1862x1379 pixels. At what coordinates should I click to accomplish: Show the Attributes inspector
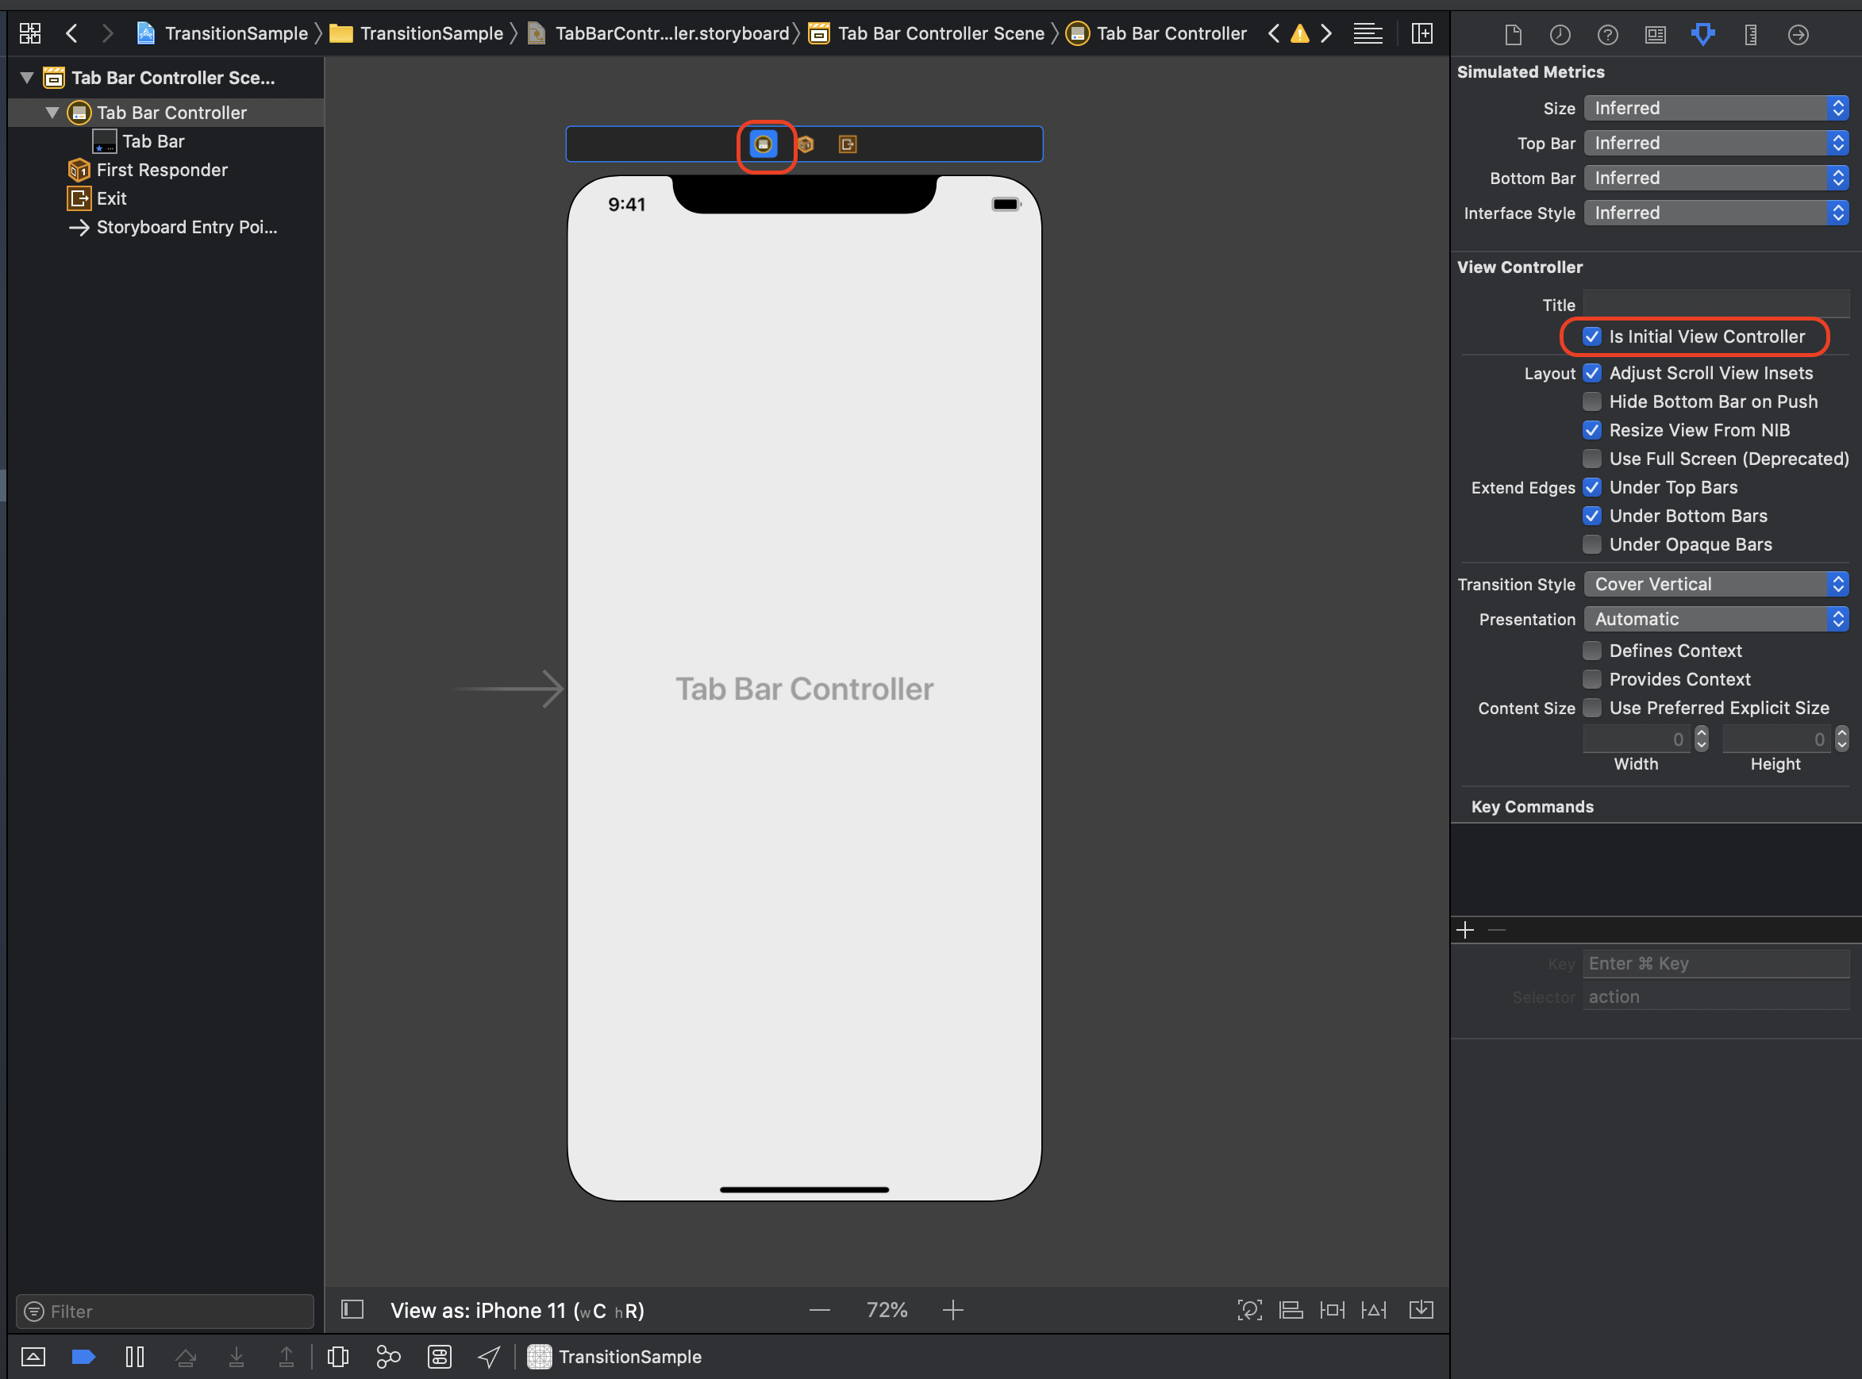point(1702,34)
